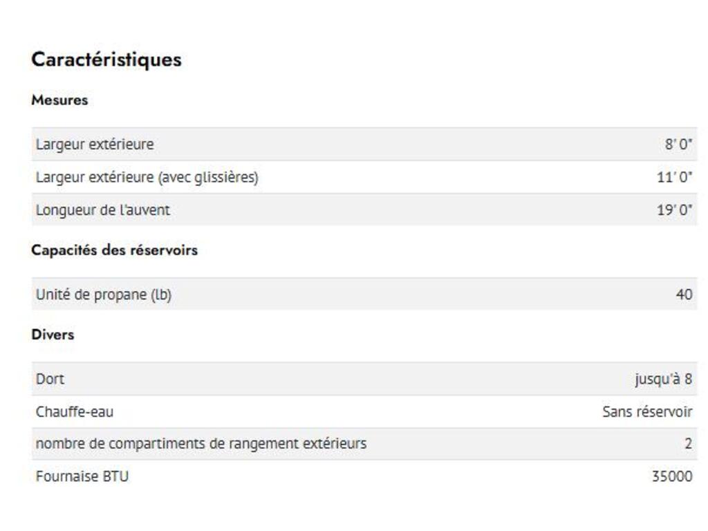
Task: Click the Caractéristiques main heading
Action: 106,59
